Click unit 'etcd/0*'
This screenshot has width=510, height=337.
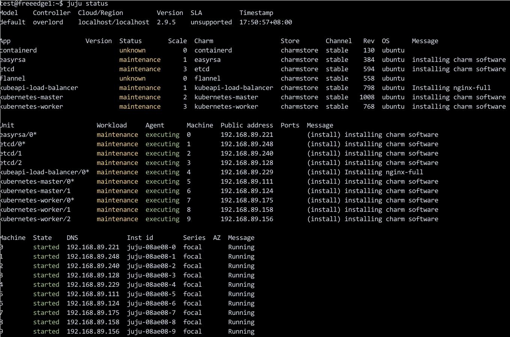point(13,144)
